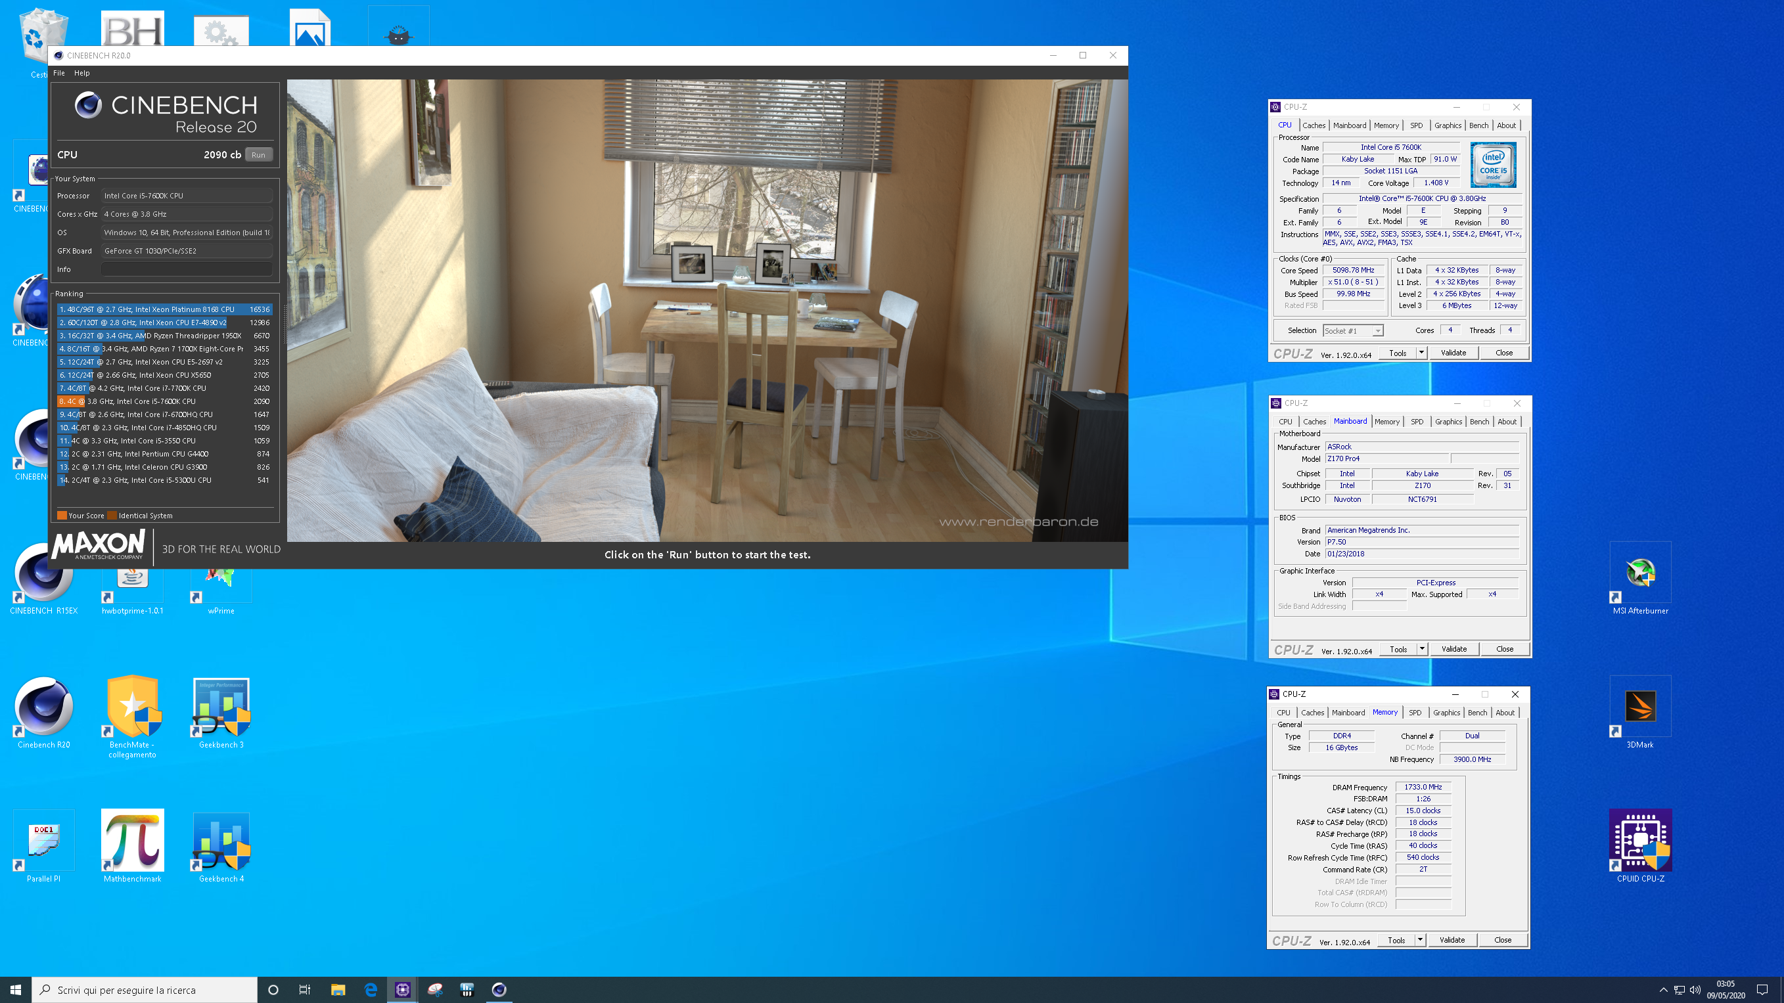Select ranking row Intel Xeon Platinum 8168

pyautogui.click(x=164, y=309)
